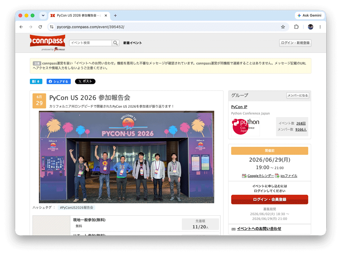Screen dimensions: 341x255
Task: Reload the page
Action: click(40, 27)
